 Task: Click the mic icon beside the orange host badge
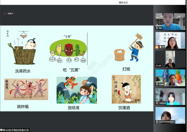pyautogui.click(x=160, y=47)
